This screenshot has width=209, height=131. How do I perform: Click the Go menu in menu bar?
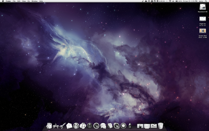pyautogui.click(x=28, y=1)
